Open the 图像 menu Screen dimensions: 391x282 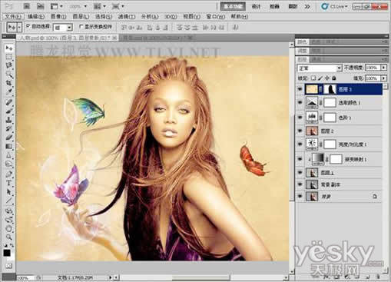click(58, 17)
